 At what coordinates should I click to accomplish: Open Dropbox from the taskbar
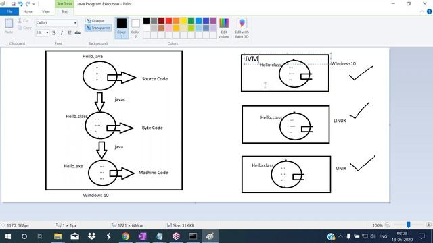point(92,236)
